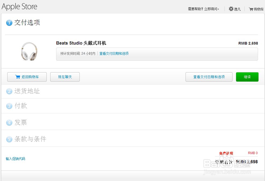Click the 返回购物车 button
The image size is (265, 181).
27,77
